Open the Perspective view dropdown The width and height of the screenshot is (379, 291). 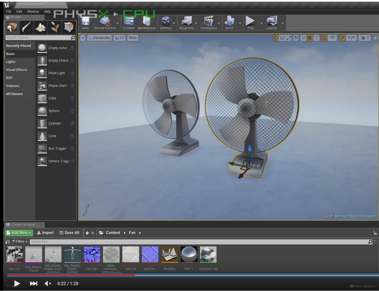[x=99, y=38]
